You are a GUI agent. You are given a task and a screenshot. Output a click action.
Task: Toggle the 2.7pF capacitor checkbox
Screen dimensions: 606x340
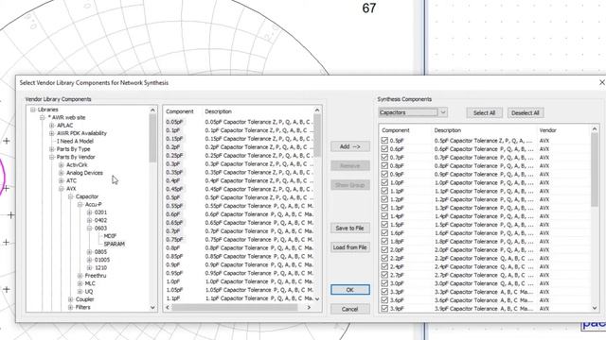click(384, 275)
